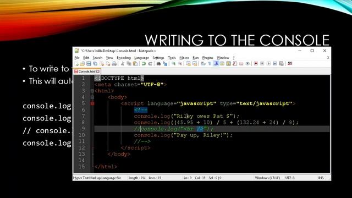Viewport: 352px width, 198px height.
Task: Undo the last edit with the green Undo arrow
Action: pos(144,64)
